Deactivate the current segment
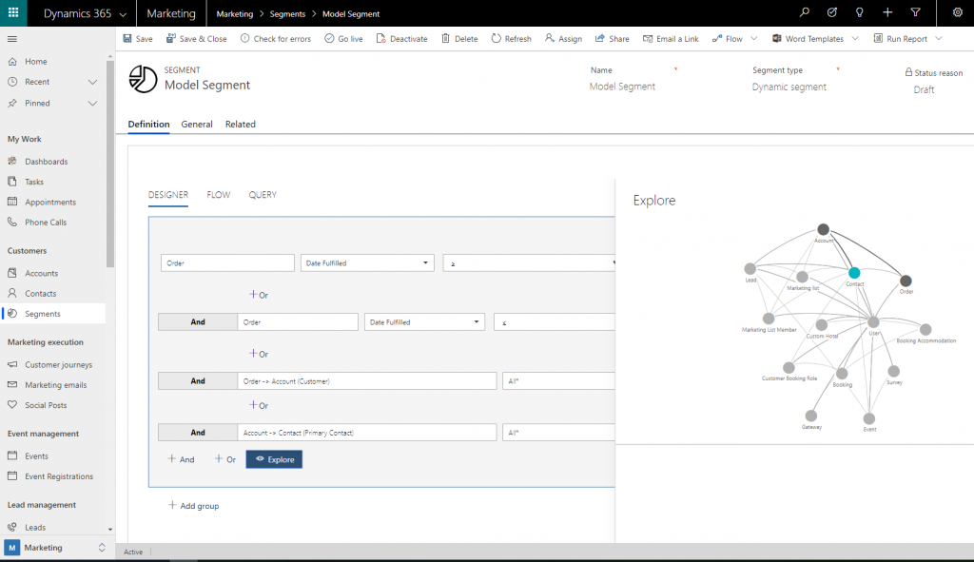 [x=402, y=38]
